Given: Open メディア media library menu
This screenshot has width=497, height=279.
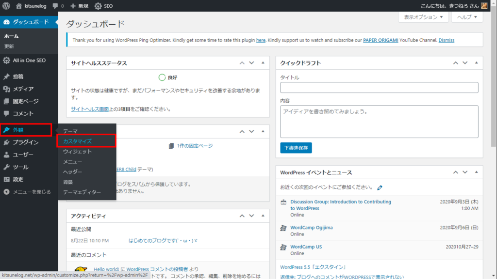Looking at the screenshot, I should pos(29,89).
